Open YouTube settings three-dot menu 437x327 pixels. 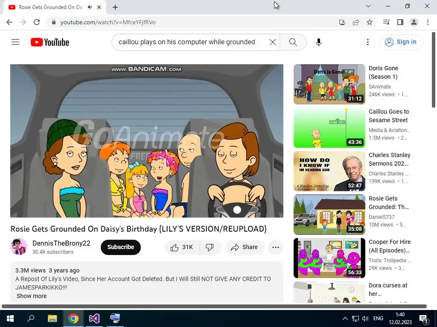367,42
